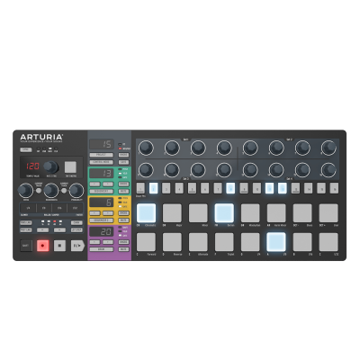Click encoder knob 16

tap(328, 169)
